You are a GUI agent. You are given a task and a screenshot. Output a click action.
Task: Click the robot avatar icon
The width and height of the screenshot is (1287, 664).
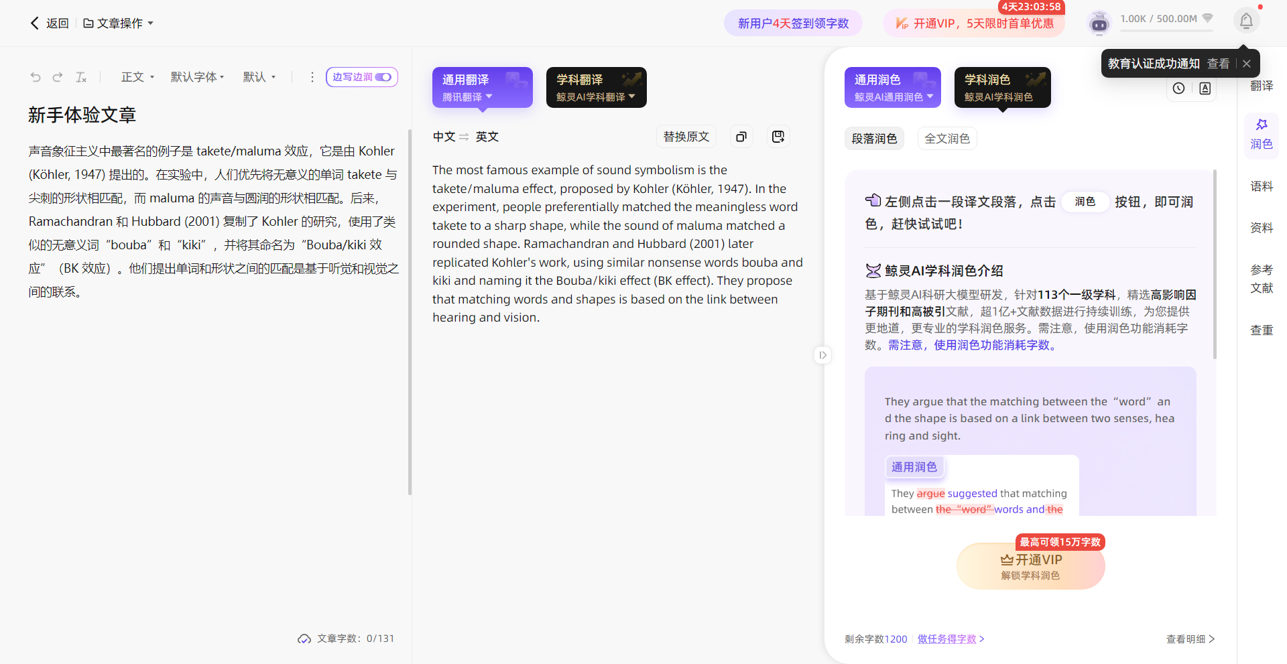click(x=1099, y=23)
